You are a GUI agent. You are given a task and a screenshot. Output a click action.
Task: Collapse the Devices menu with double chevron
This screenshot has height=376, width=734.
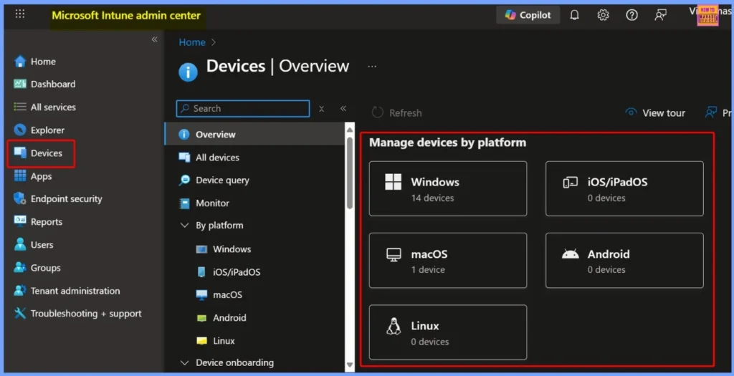tap(343, 108)
